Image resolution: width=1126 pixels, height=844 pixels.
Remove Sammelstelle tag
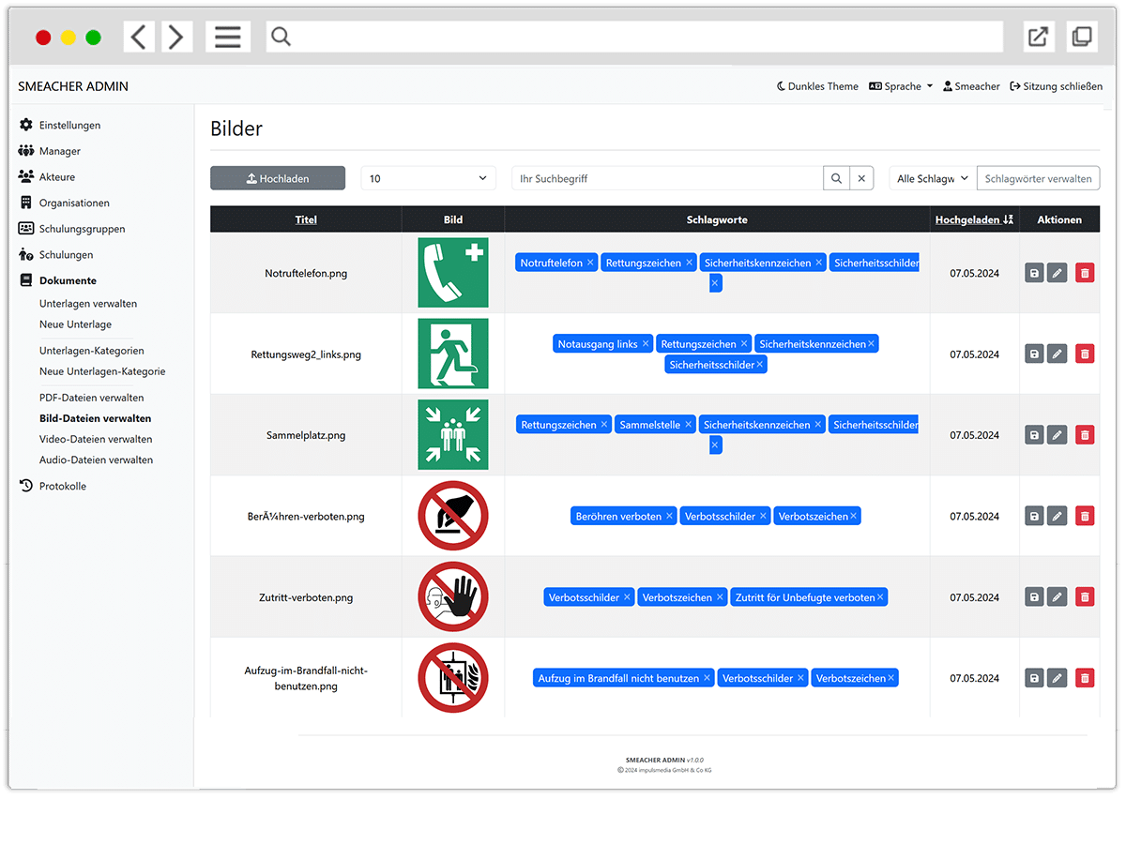click(688, 425)
